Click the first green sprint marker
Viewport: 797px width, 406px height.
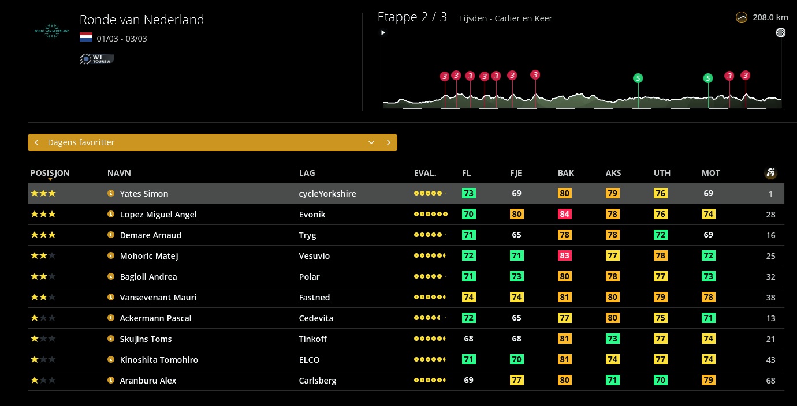coord(638,78)
